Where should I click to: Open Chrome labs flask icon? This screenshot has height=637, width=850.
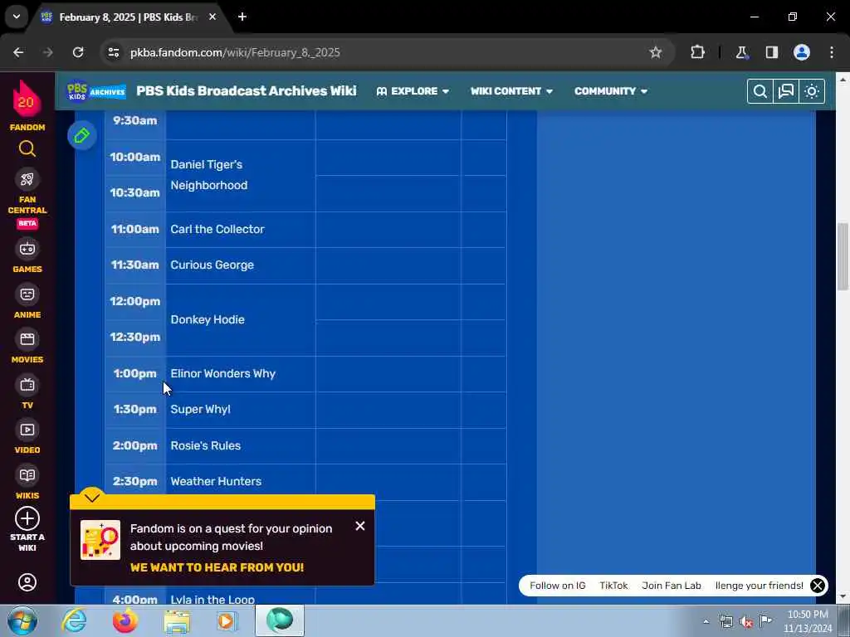741,52
